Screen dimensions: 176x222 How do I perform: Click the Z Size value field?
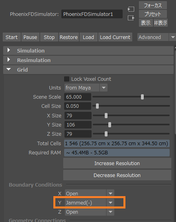78,134
